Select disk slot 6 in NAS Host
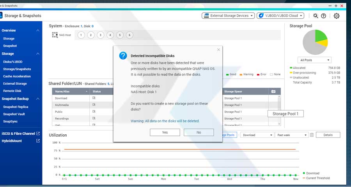The width and height of the screenshot is (351, 187). pos(129,35)
